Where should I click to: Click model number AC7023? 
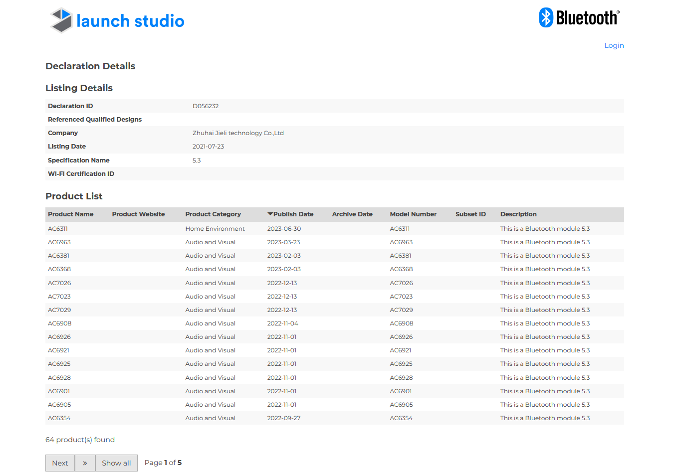coord(401,297)
